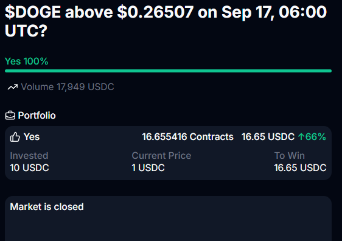This screenshot has height=241, width=342.
Task: Click the Market is closed notice
Action: (x=47, y=206)
